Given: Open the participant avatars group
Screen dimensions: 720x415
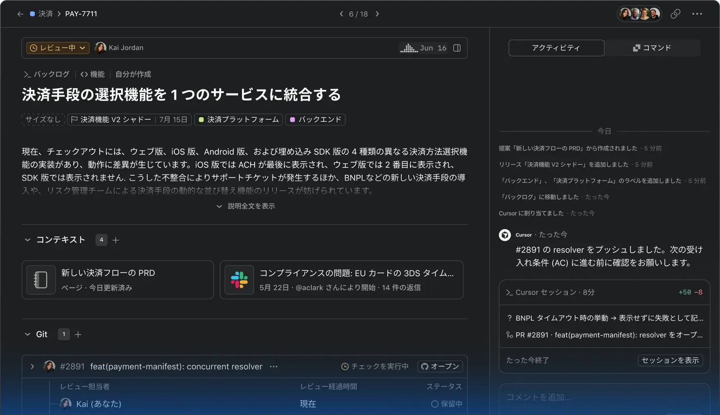Looking at the screenshot, I should (x=639, y=14).
